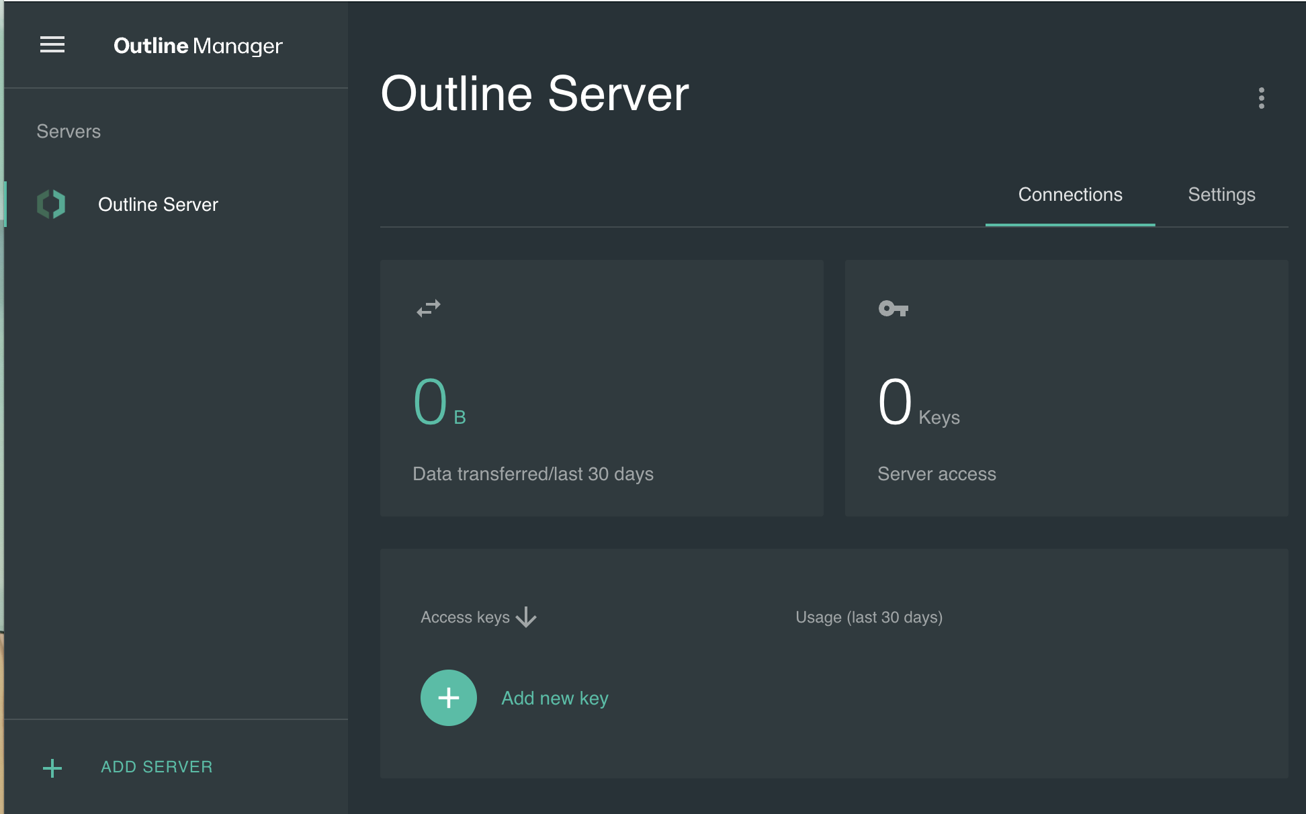Open the three-dot server options menu
1306x814 pixels.
pos(1261,98)
